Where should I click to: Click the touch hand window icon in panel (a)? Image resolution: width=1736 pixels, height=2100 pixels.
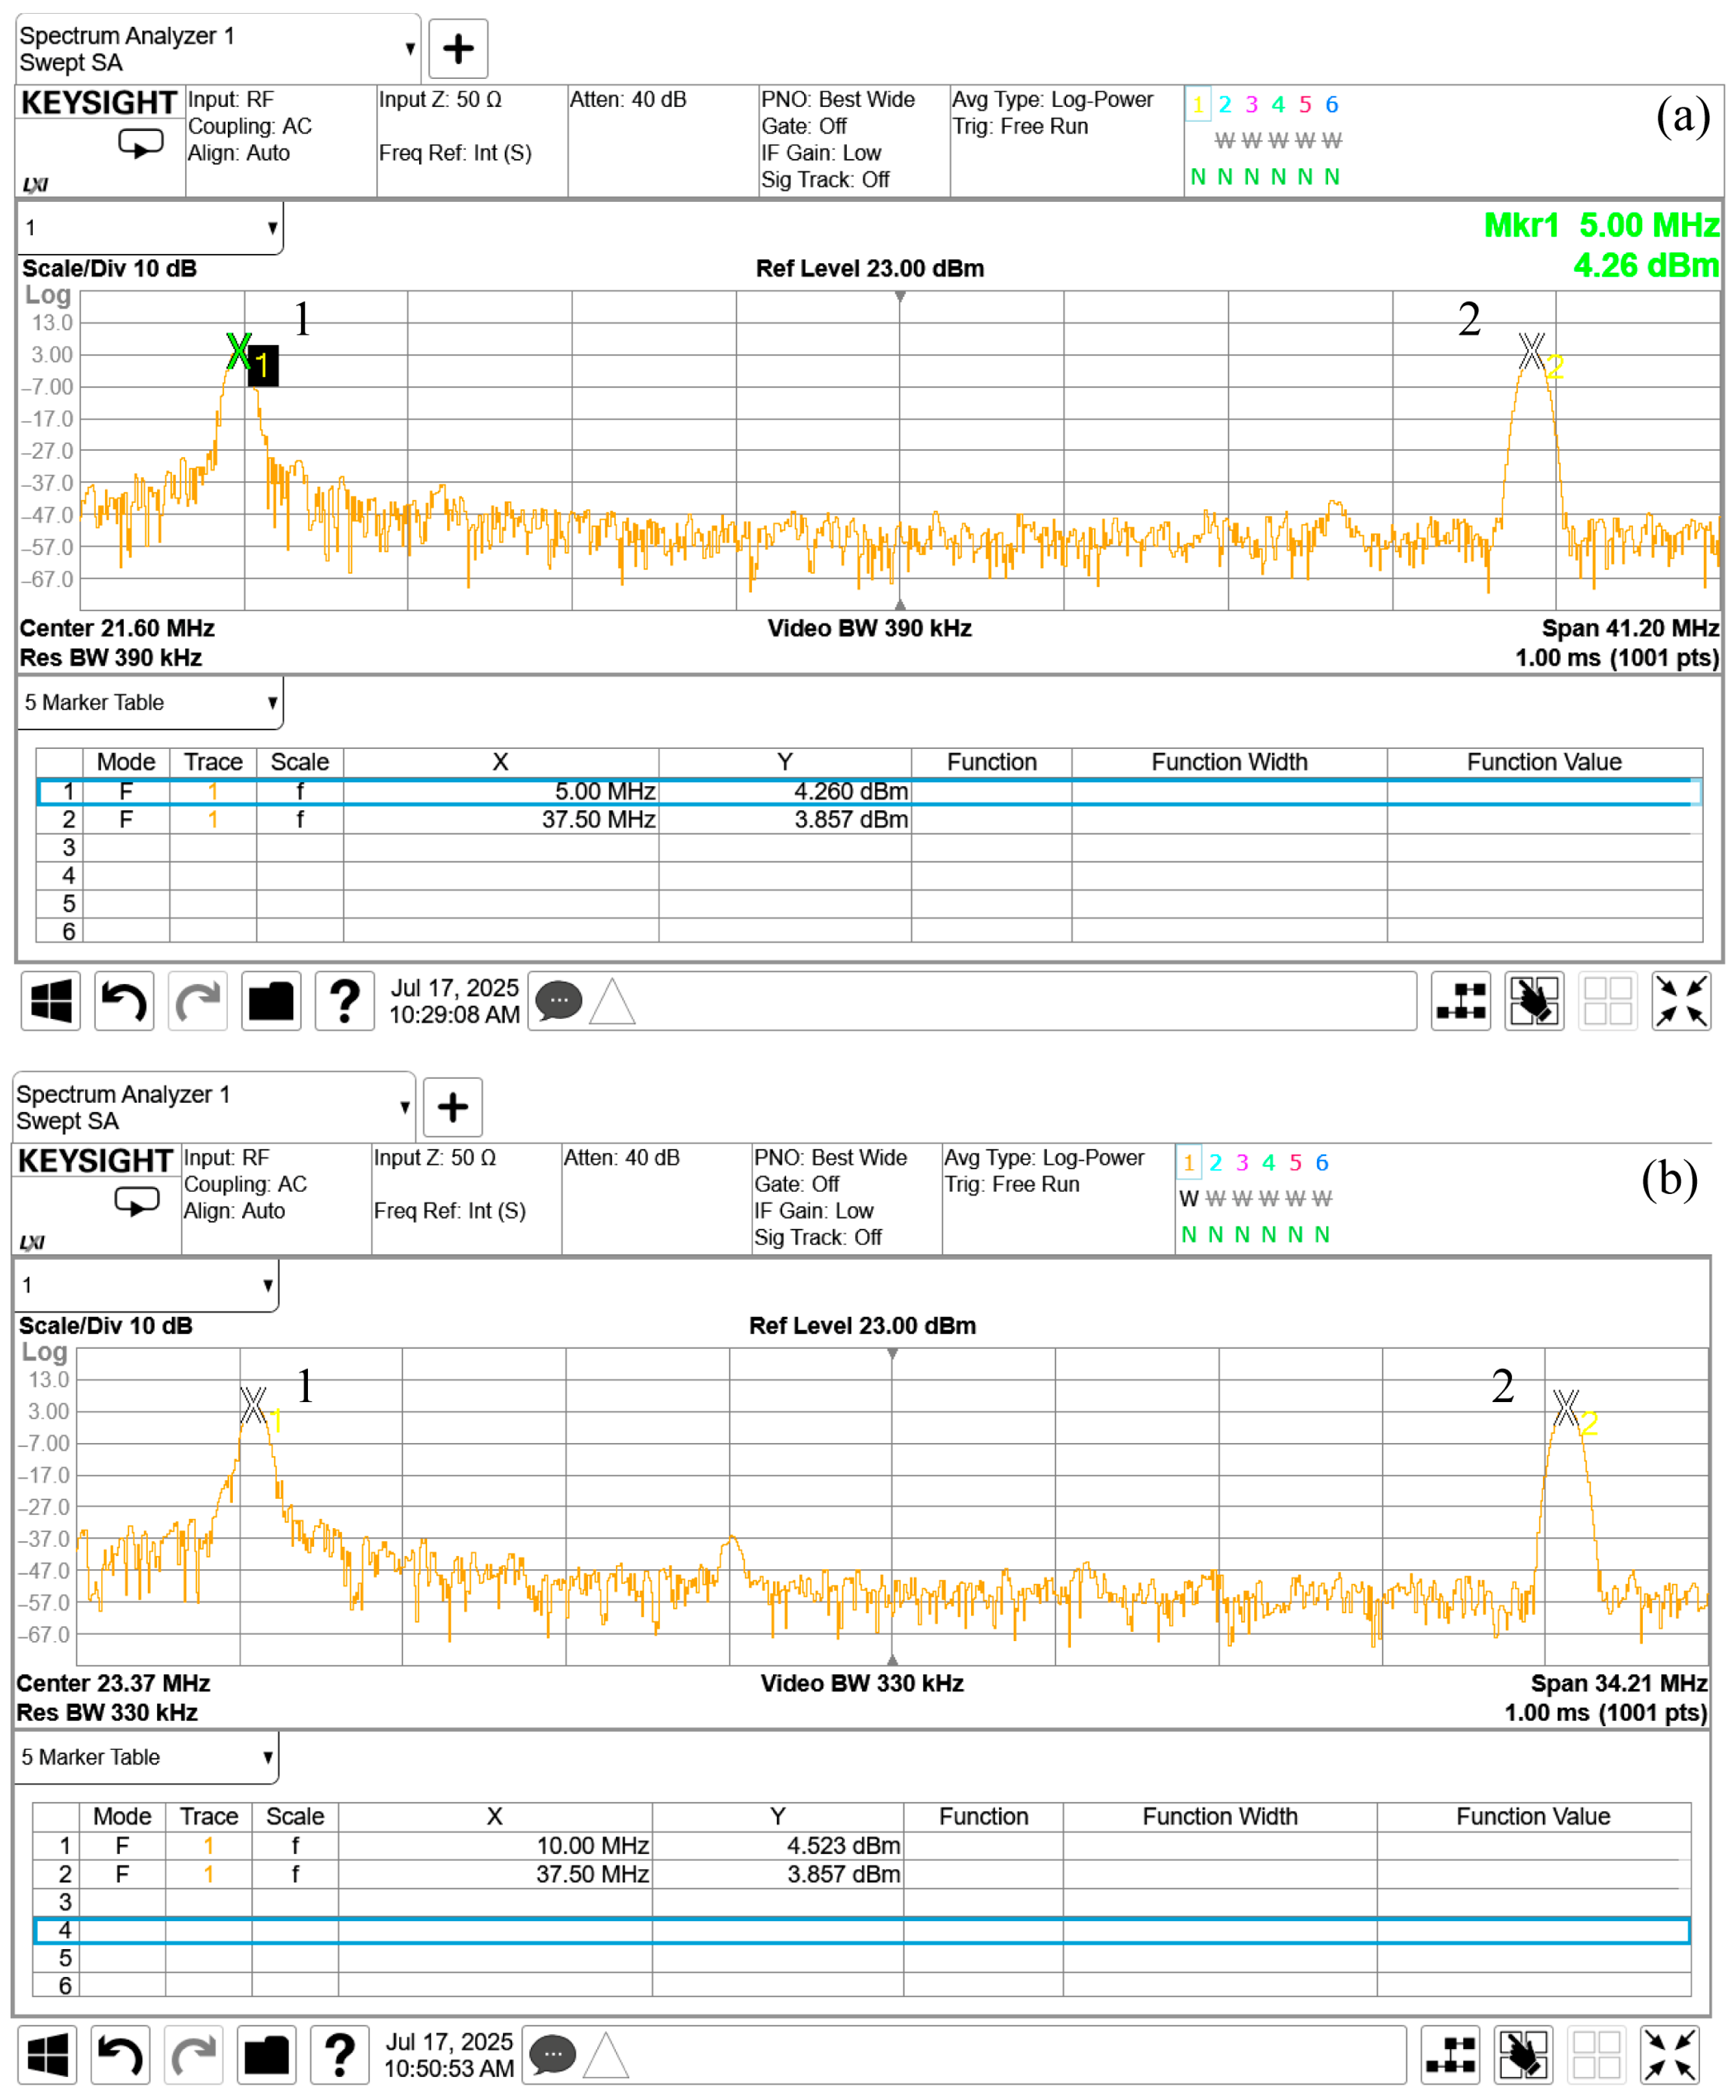coord(1534,1001)
